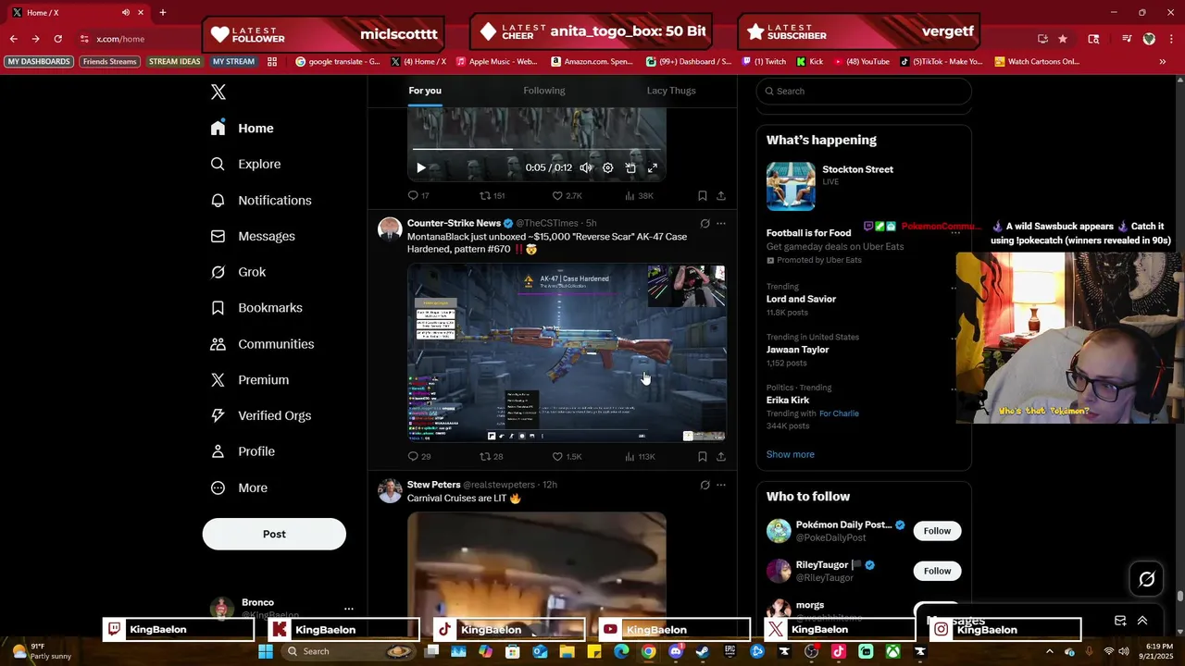Screen dimensions: 1185x666
Task: Open Home in X sidebar
Action: pos(242,129)
